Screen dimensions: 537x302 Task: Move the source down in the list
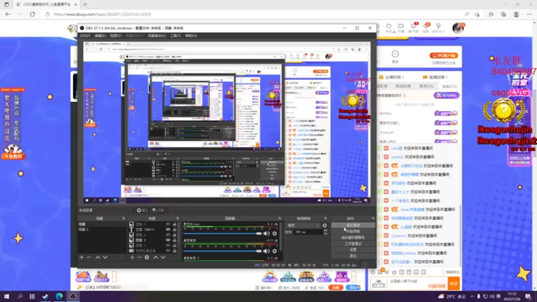tap(163, 257)
